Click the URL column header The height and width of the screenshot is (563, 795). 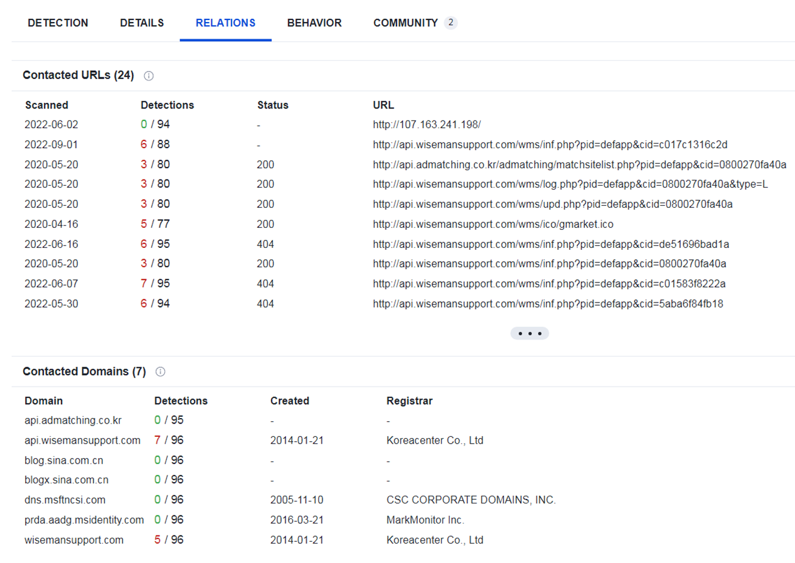click(383, 105)
